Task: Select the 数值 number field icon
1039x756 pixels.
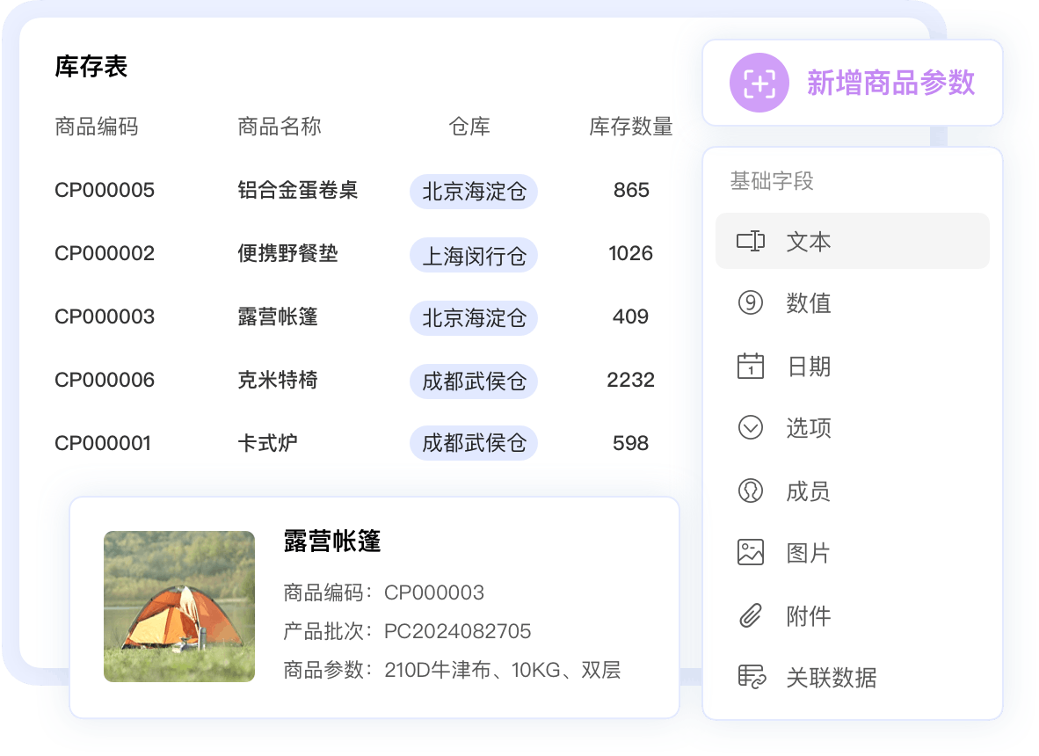Action: point(750,303)
